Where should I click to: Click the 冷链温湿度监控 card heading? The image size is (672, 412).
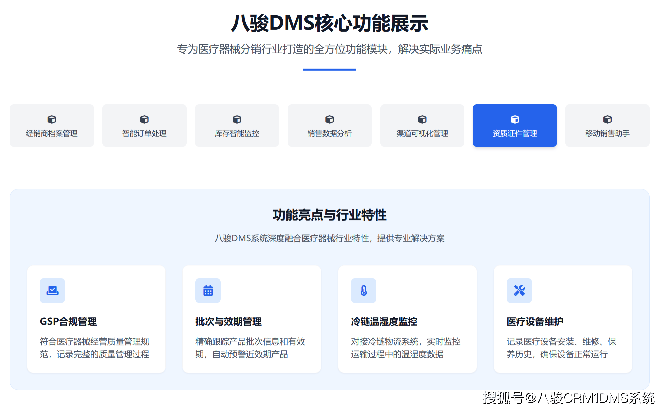tap(384, 321)
